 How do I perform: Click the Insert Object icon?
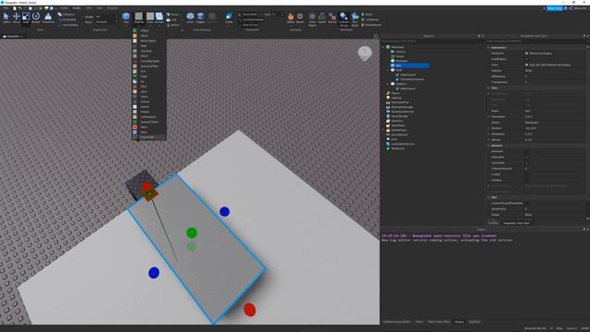[312, 18]
